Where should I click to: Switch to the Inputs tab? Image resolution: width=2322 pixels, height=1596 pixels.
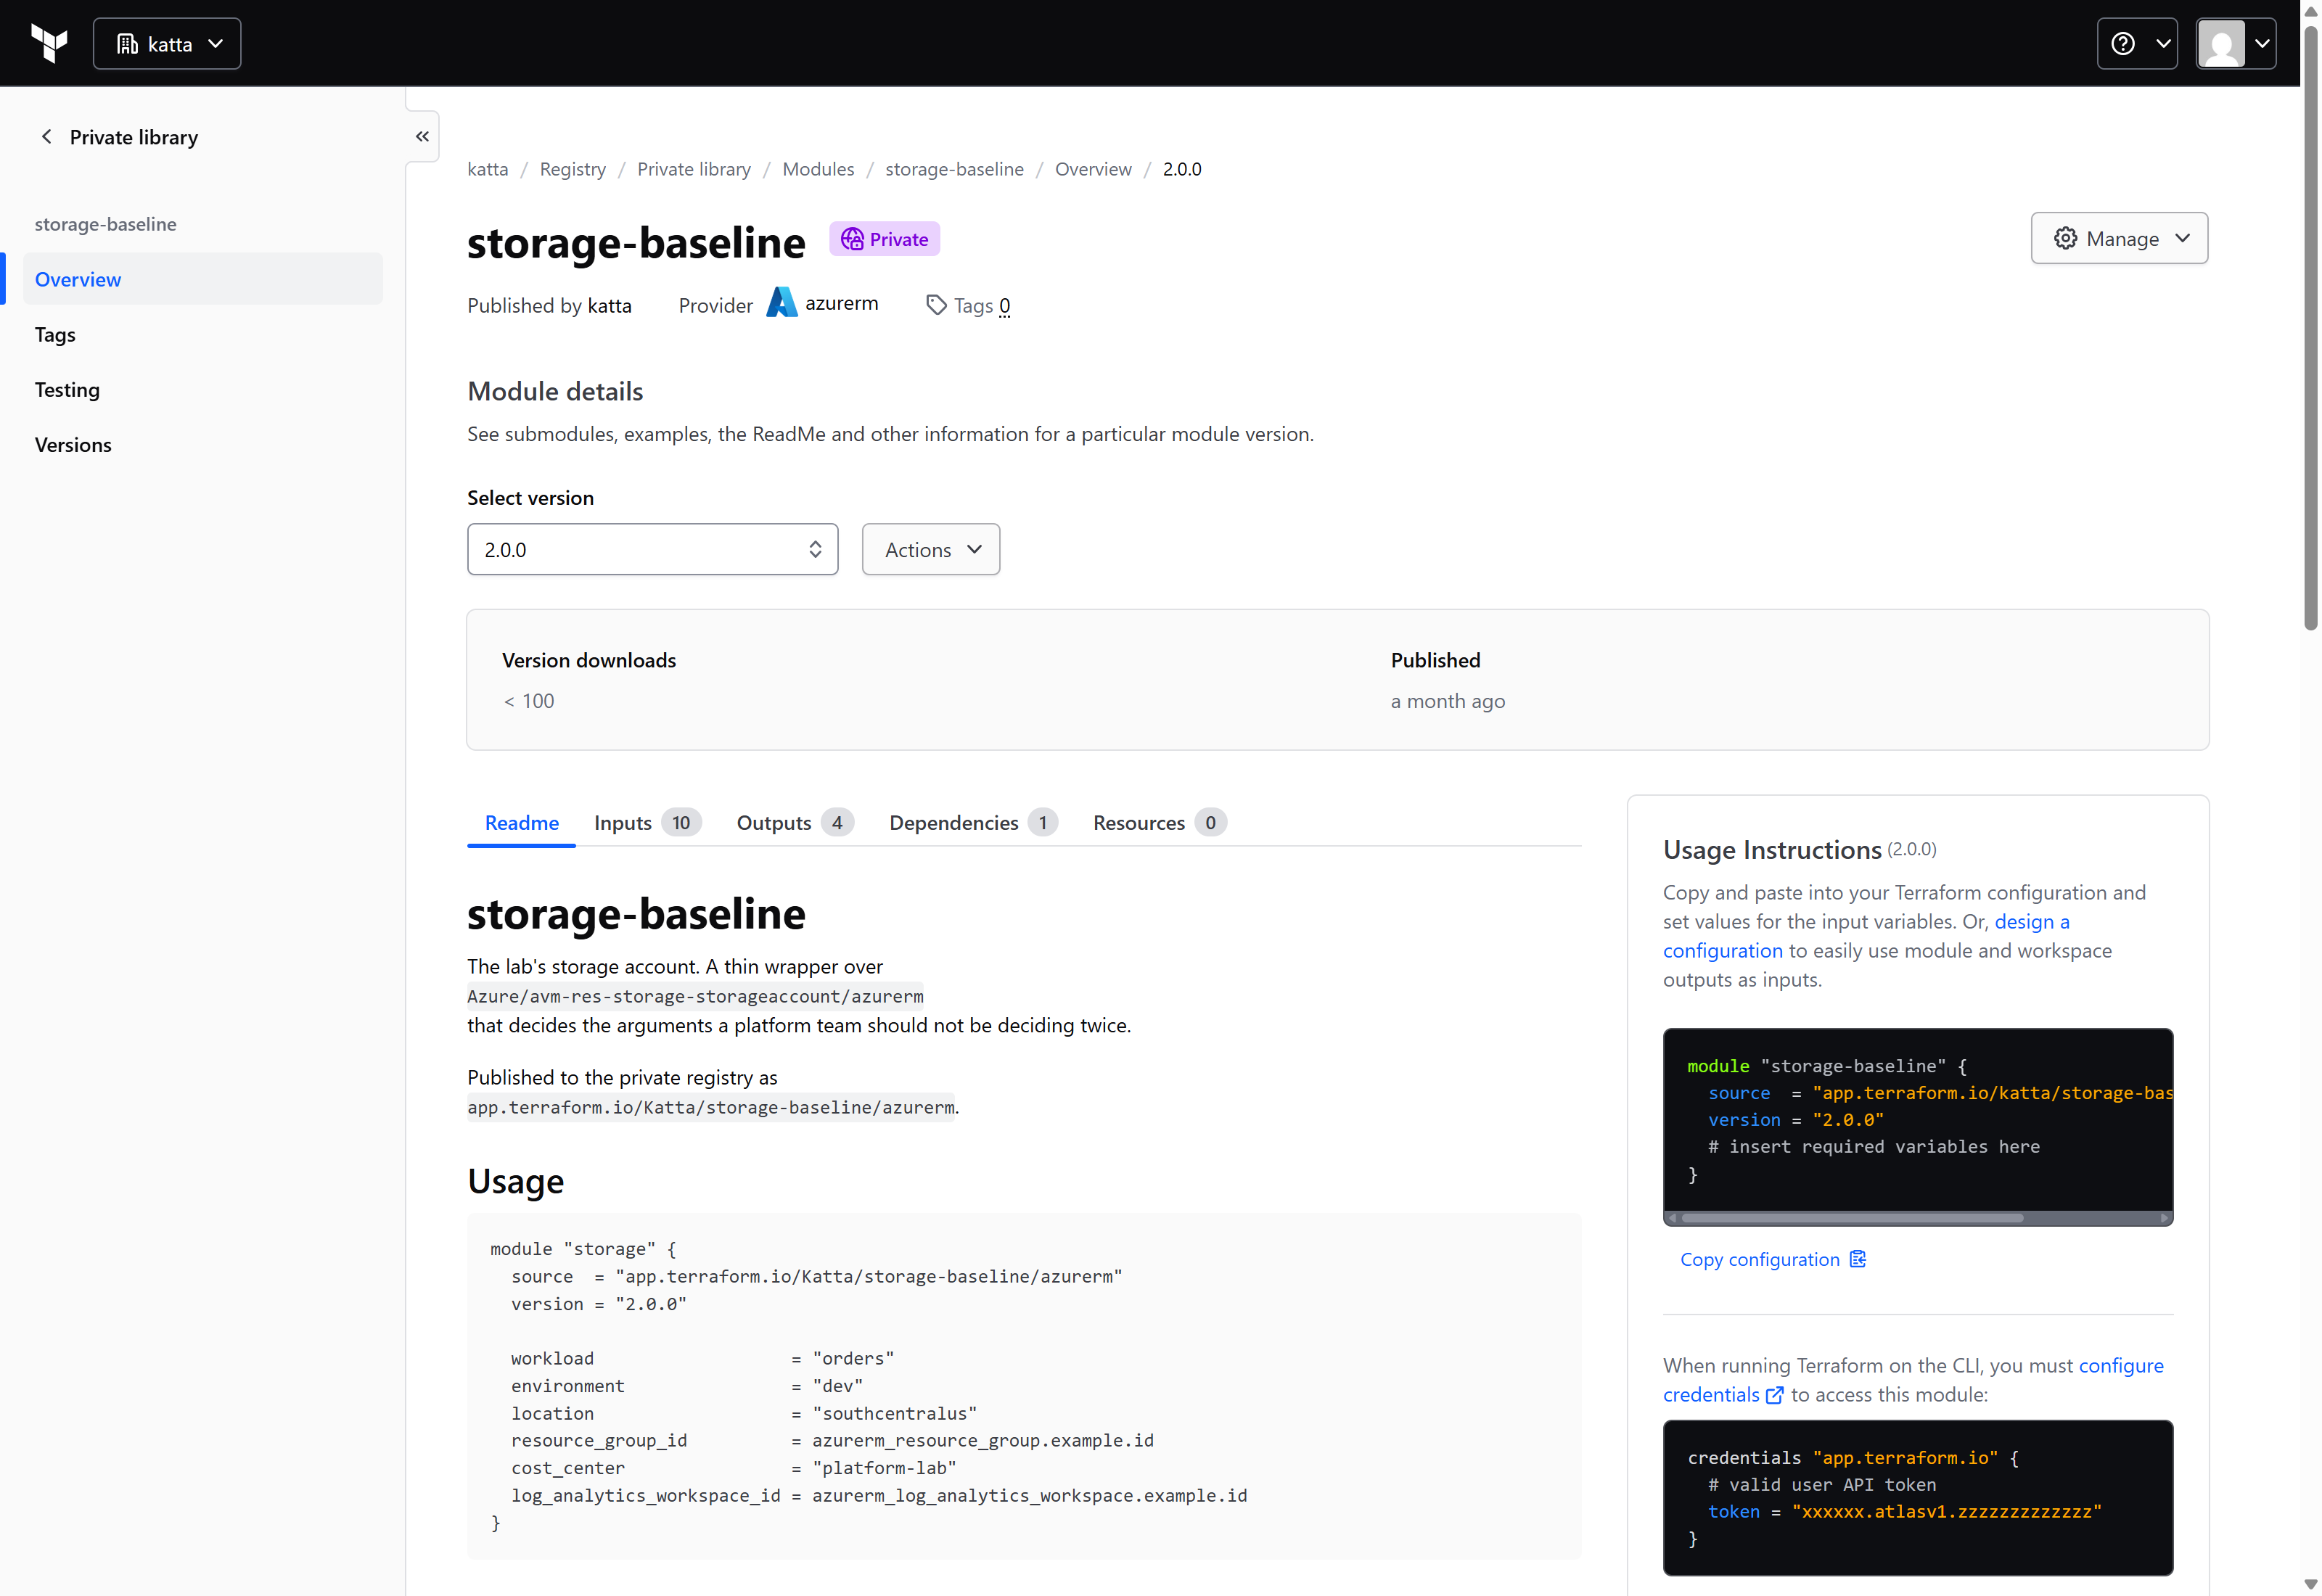[x=647, y=822]
